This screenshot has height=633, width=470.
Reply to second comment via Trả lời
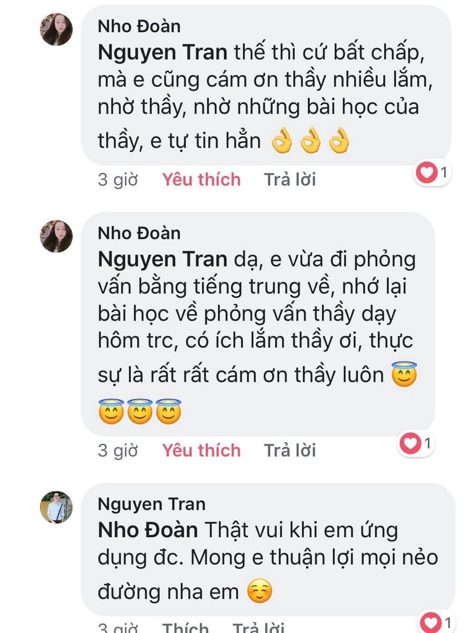[x=290, y=450]
